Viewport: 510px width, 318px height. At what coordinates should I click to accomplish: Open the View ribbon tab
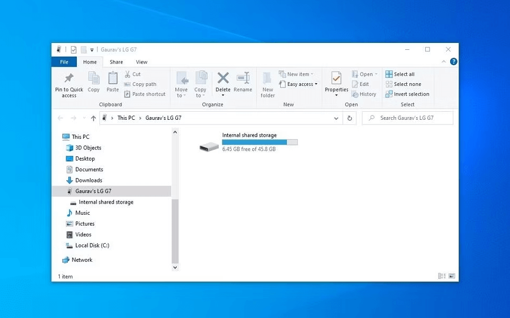(x=141, y=62)
